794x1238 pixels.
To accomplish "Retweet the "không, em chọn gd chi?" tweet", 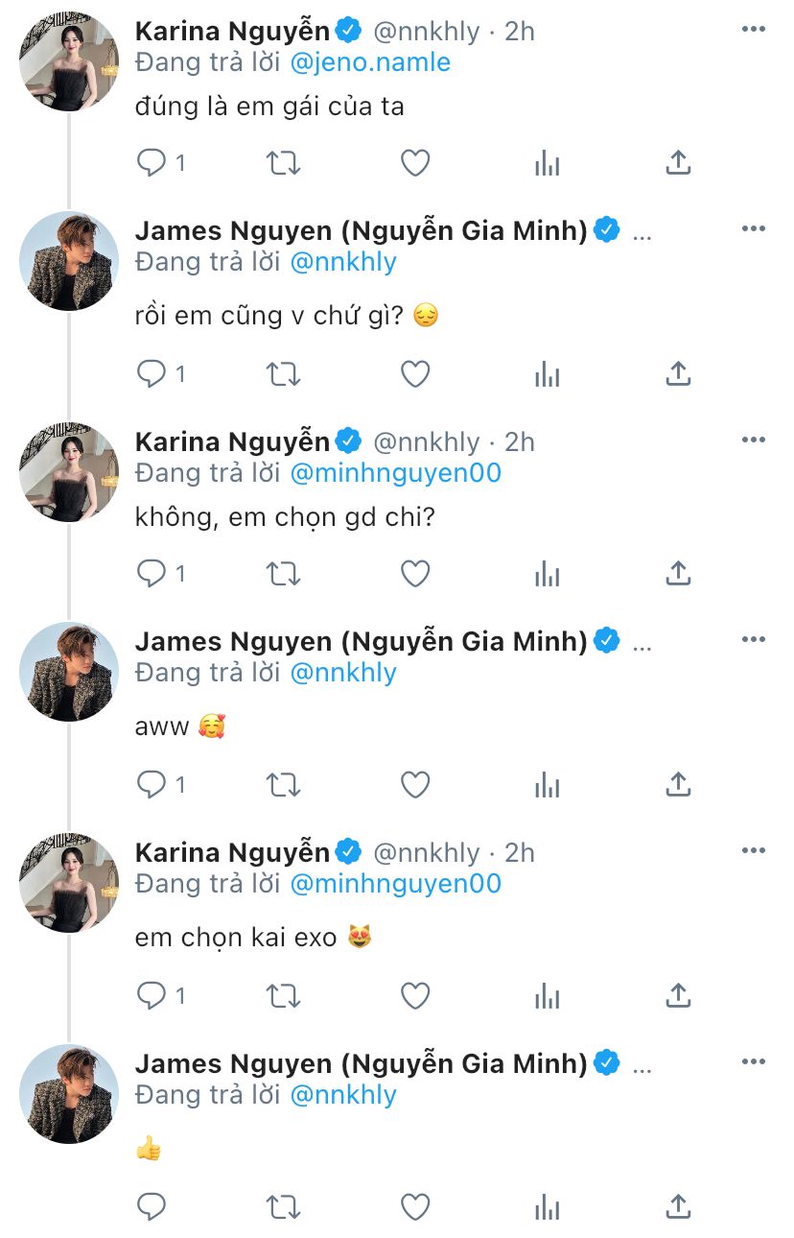I will tap(283, 574).
